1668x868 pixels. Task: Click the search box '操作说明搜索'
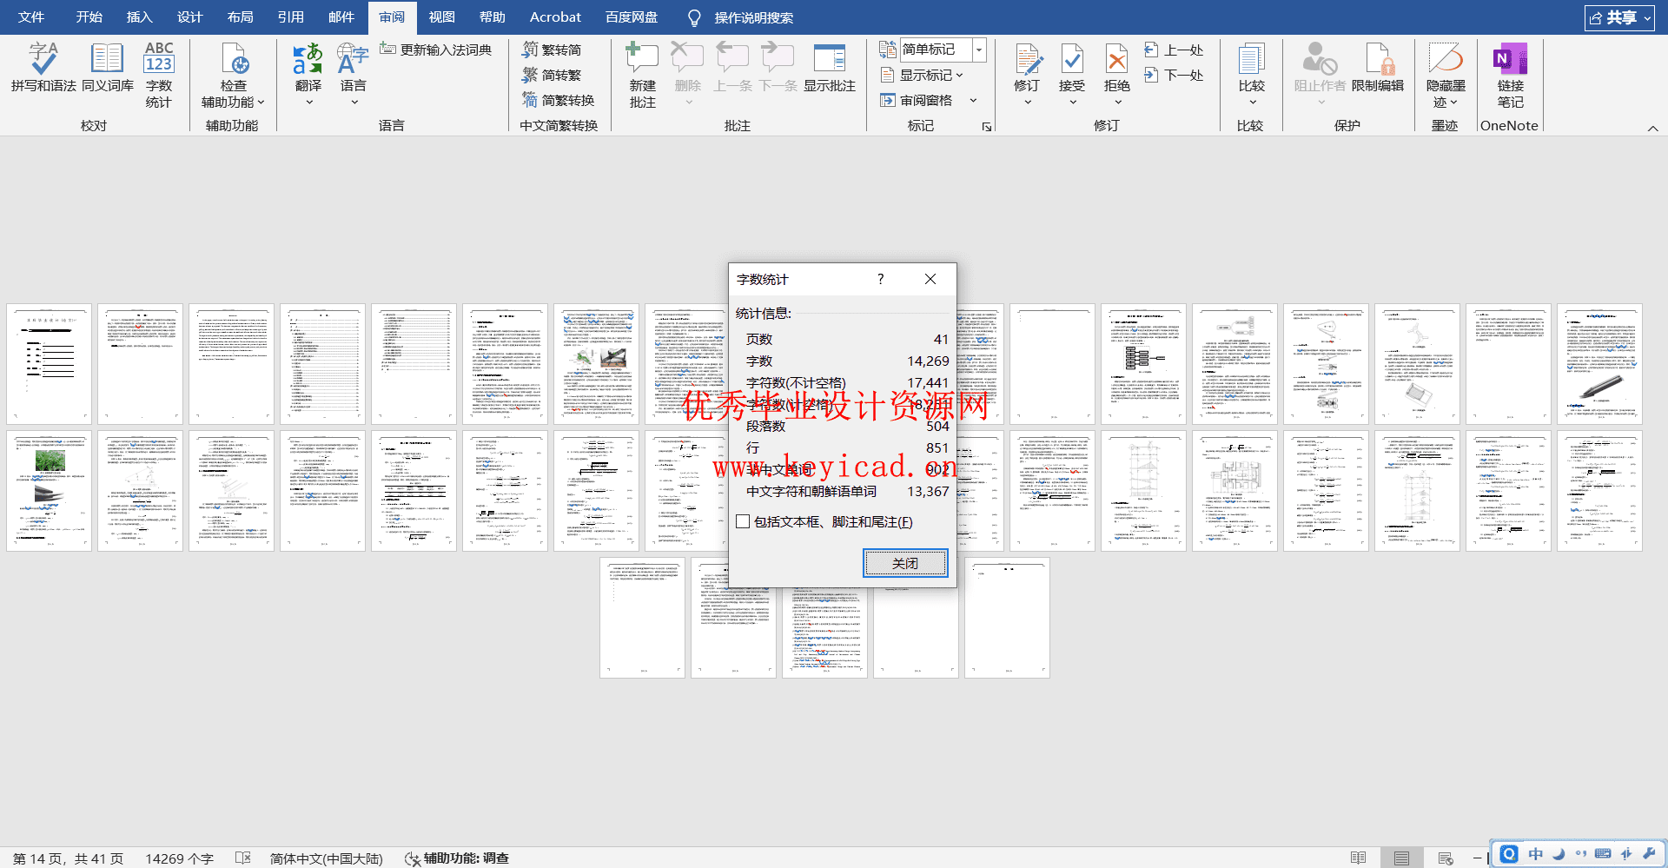[x=753, y=17]
